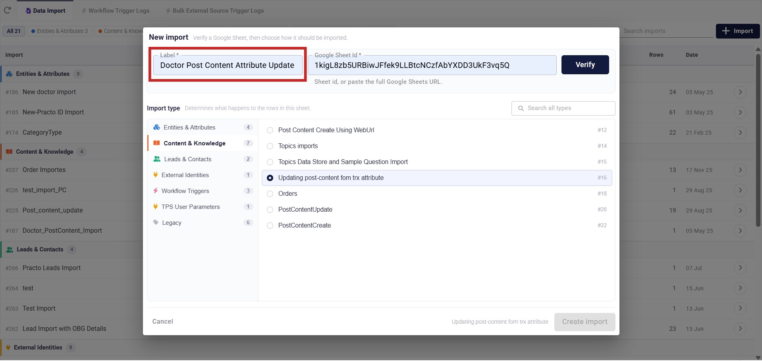Open arrow button for Doctor_PostContent_Import row
This screenshot has height=361, width=762.
(x=740, y=231)
